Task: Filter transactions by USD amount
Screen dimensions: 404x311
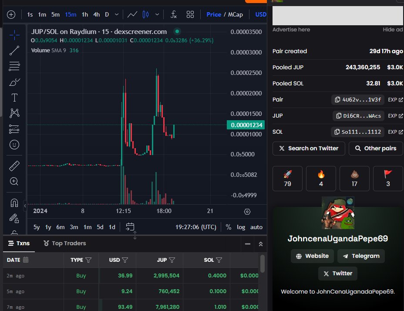Action: point(125,260)
